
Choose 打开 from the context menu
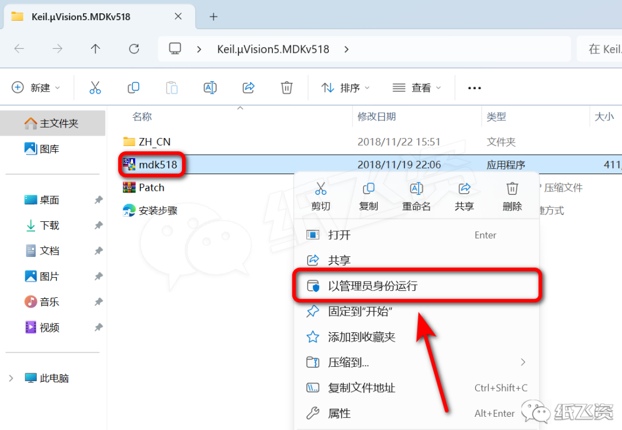(416, 235)
